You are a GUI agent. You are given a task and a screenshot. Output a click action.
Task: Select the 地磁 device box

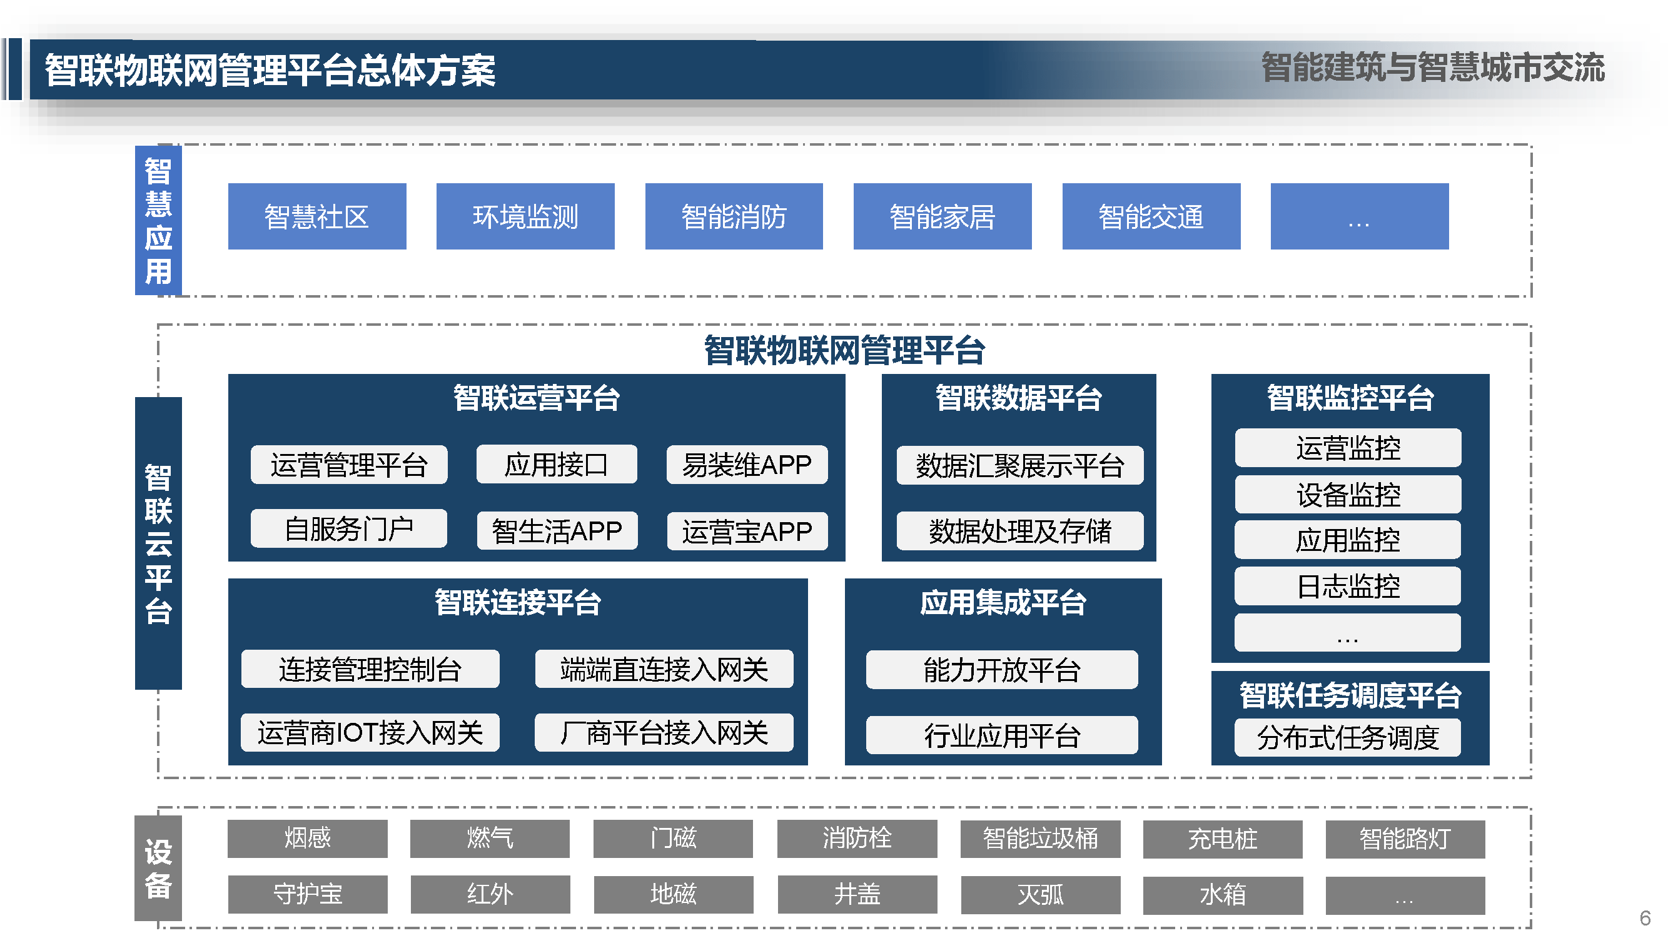pyautogui.click(x=674, y=895)
